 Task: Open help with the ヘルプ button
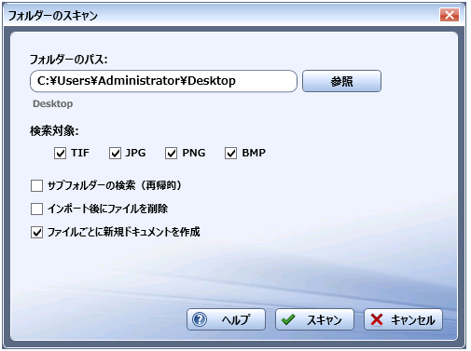226,319
